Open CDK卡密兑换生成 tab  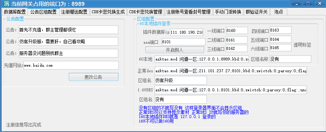[108, 12]
